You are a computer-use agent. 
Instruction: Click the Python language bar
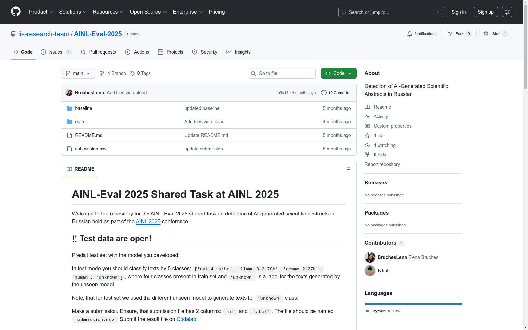coord(413,304)
